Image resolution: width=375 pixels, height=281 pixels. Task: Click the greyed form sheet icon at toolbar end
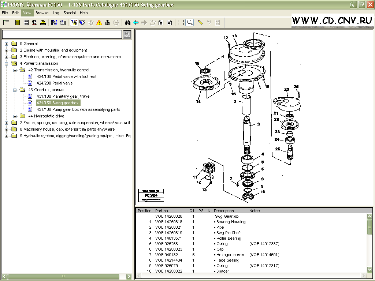(217, 23)
